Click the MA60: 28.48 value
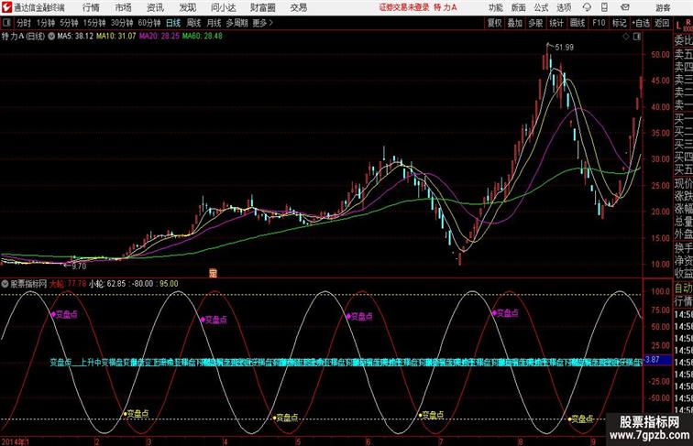This screenshot has height=446, width=693. click(203, 37)
